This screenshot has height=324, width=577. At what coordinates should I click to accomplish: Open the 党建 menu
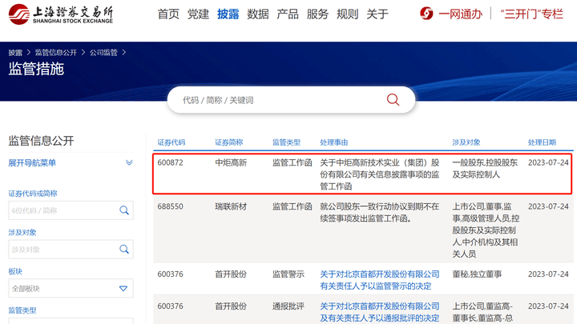[198, 14]
